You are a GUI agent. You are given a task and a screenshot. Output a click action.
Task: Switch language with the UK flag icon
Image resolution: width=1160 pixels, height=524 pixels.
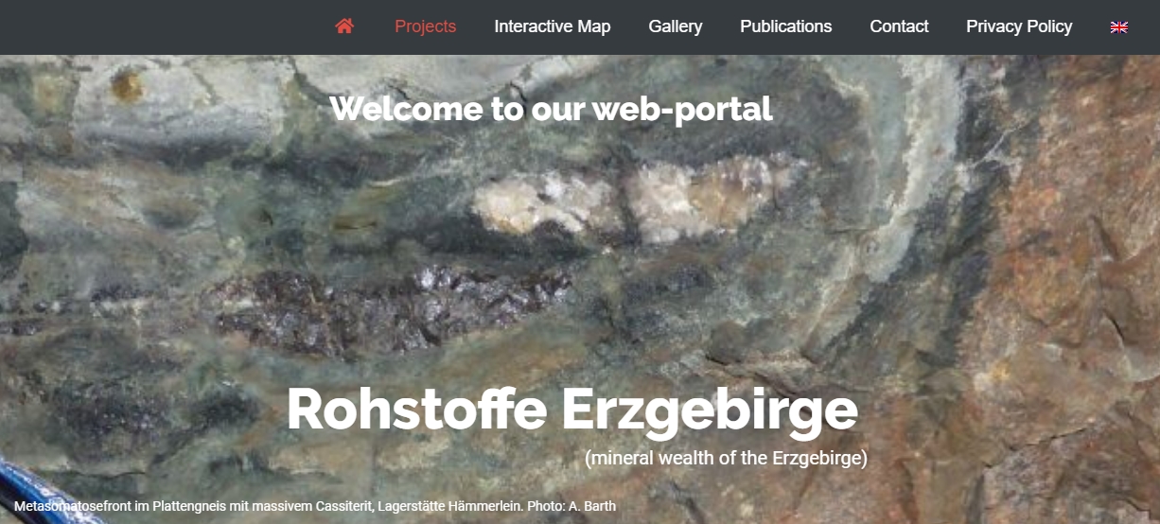(1118, 27)
